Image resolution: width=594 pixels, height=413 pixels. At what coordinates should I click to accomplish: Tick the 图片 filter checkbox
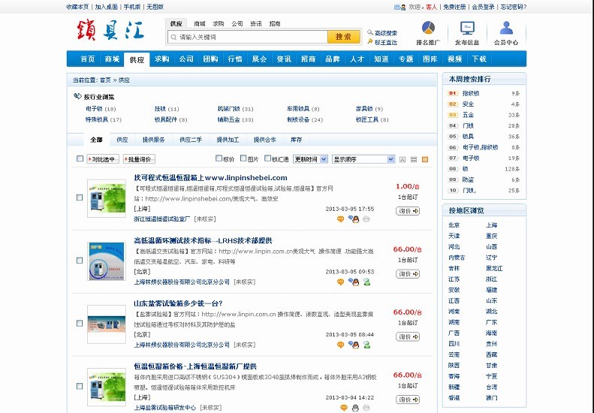pos(243,159)
